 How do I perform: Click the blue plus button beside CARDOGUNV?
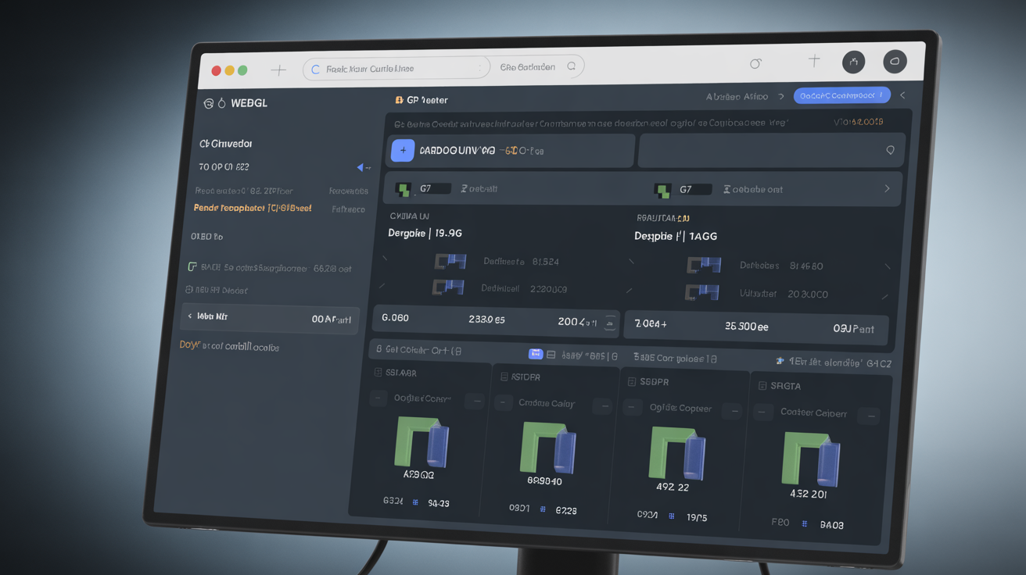[x=403, y=150]
